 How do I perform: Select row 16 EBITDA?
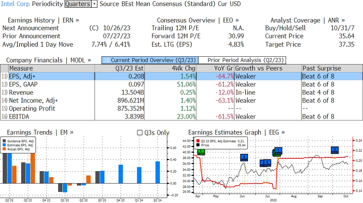point(181,117)
